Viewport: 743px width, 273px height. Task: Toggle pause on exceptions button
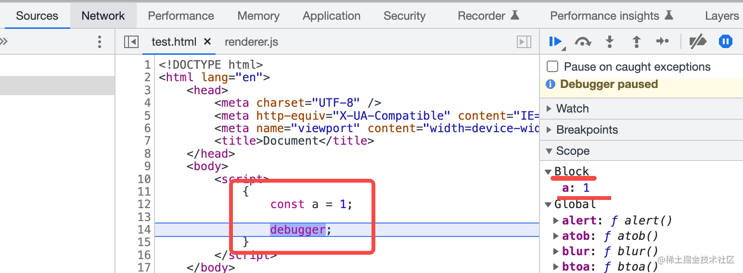725,42
